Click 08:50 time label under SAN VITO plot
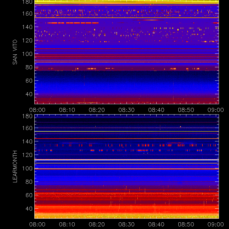This screenshot has width=229, height=229. [186, 110]
